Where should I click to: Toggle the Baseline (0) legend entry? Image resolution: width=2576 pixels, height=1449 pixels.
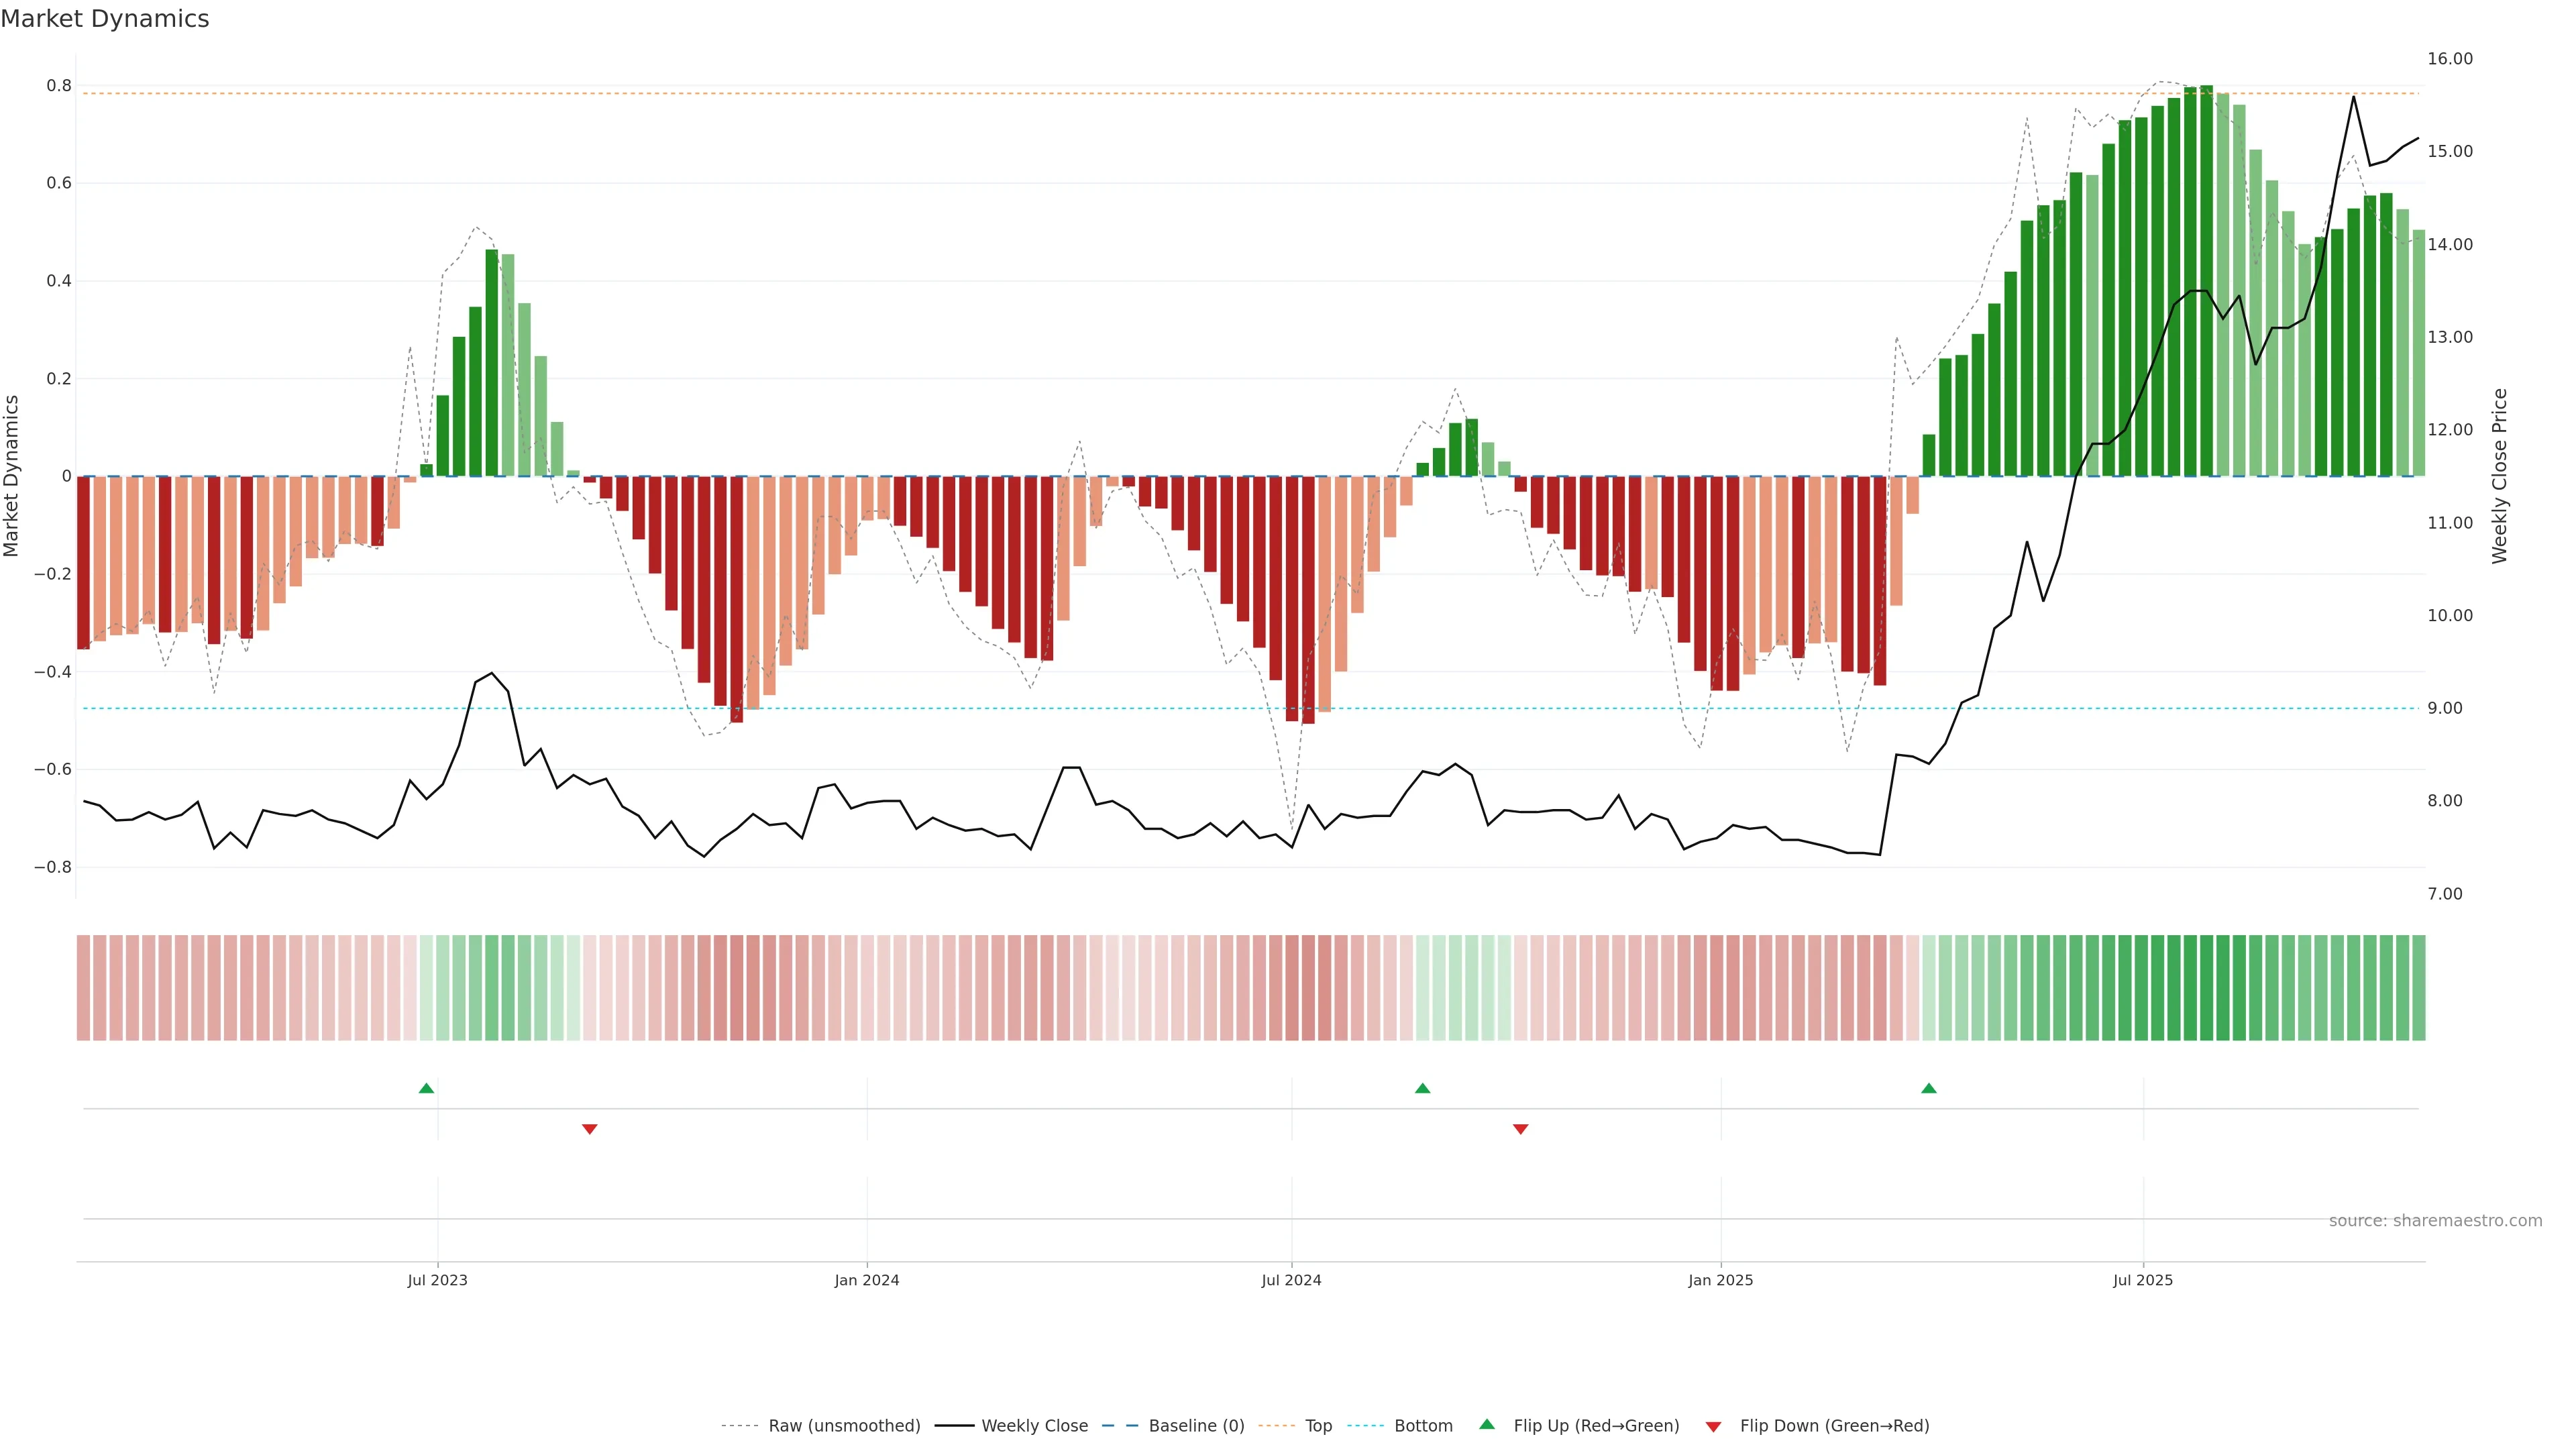pos(1196,1426)
